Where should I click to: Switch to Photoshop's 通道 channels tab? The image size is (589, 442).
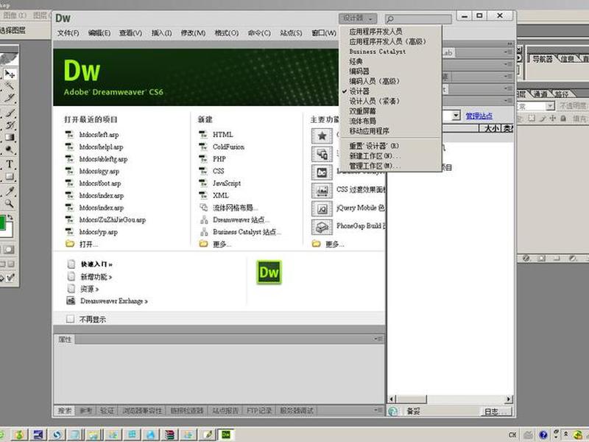pos(541,94)
